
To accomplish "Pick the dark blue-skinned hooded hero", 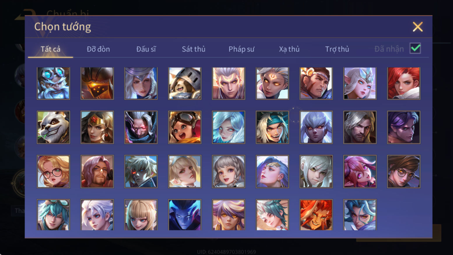I will tap(185, 215).
